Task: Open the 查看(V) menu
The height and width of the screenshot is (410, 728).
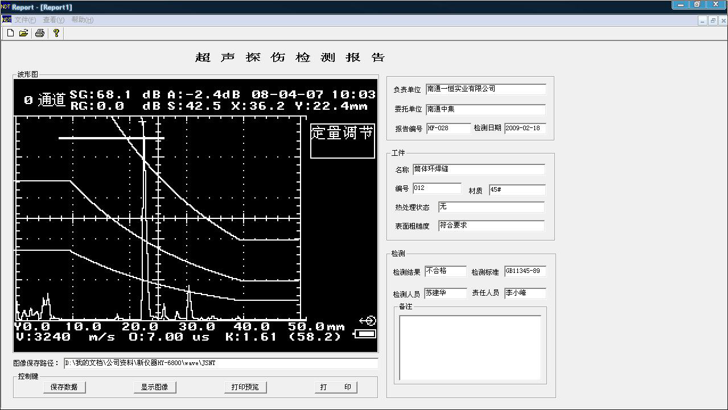Action: (x=54, y=20)
